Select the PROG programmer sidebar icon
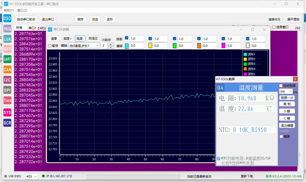The width and height of the screenshot is (306, 182). pos(7,29)
